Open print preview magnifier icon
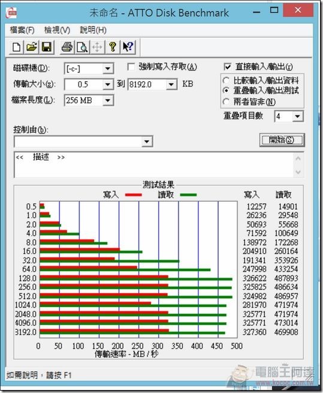The image size is (323, 393). 82,47
